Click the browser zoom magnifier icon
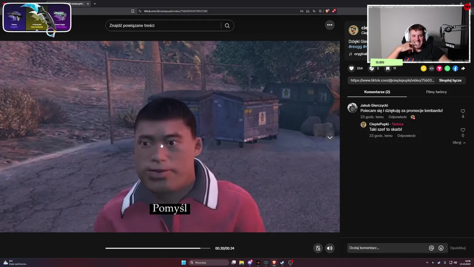The image size is (474, 267). [320, 11]
